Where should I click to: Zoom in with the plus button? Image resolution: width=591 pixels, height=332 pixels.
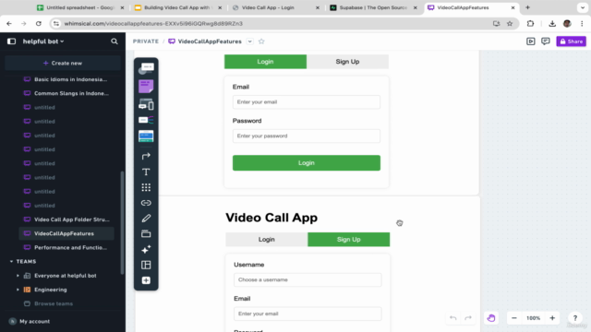point(552,318)
